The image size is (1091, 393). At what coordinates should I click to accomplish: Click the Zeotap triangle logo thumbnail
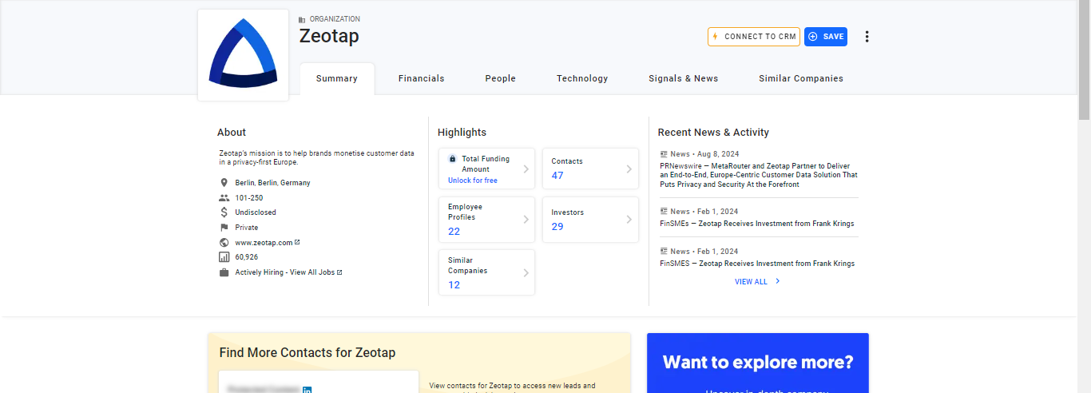tap(243, 55)
